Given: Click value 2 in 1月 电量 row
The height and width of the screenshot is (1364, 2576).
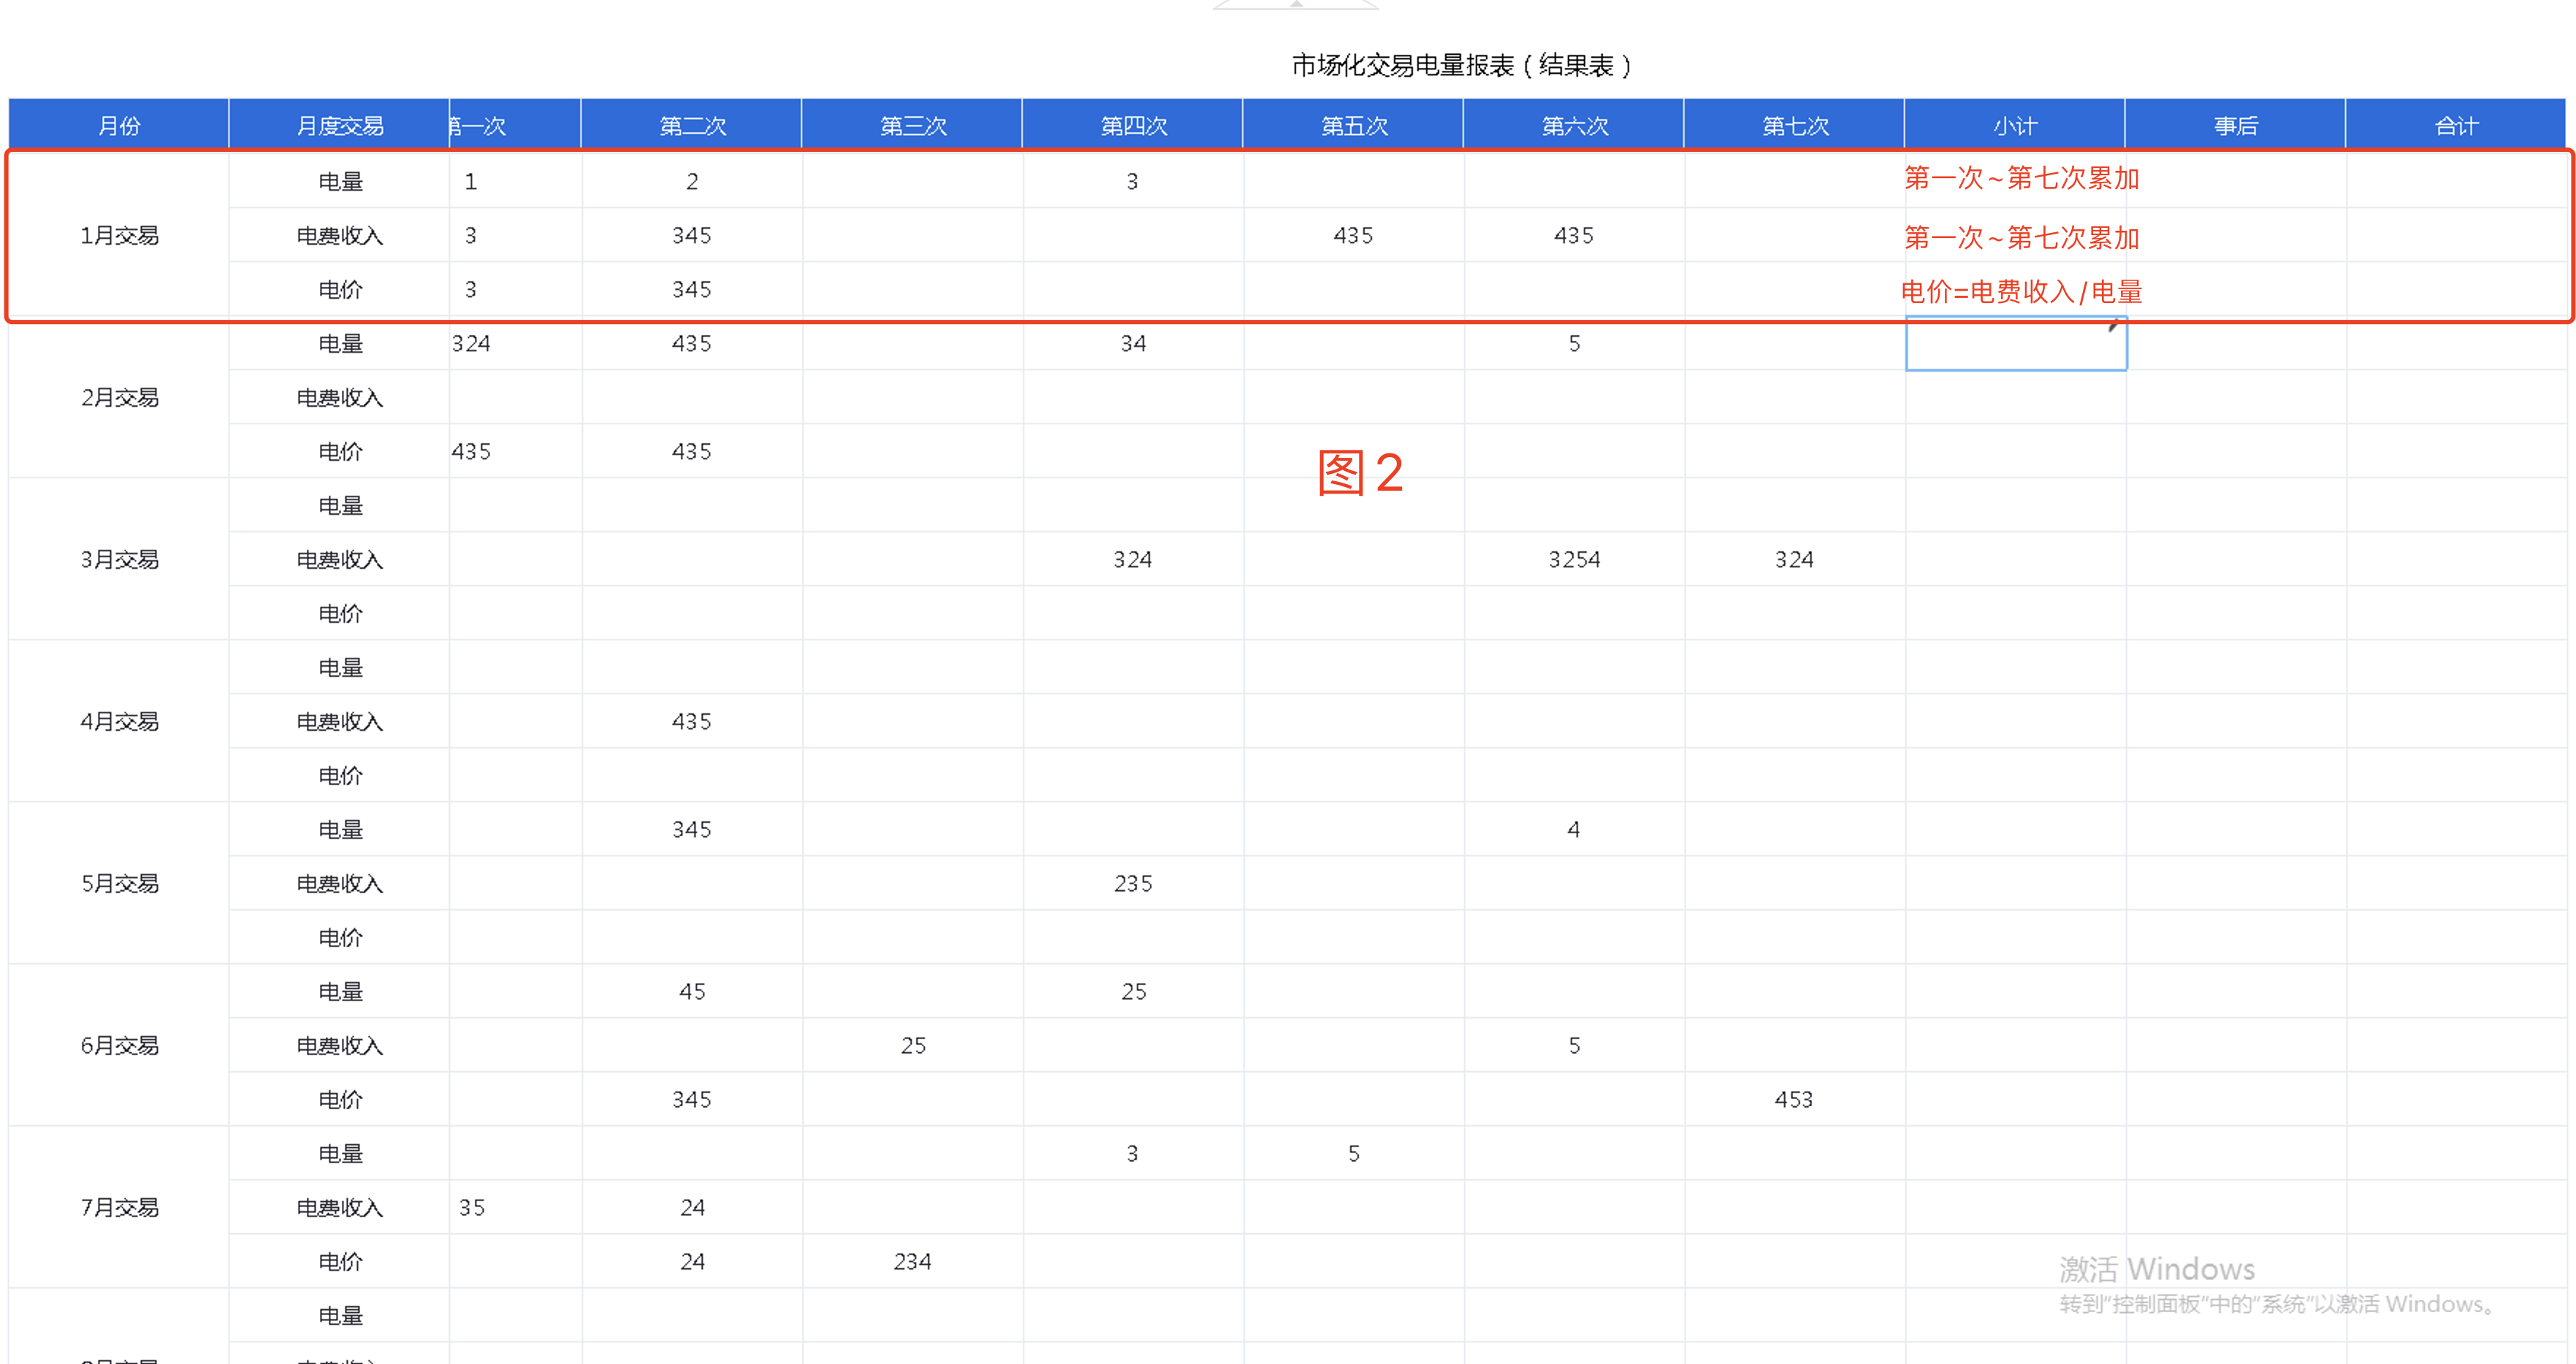Looking at the screenshot, I should tap(692, 182).
